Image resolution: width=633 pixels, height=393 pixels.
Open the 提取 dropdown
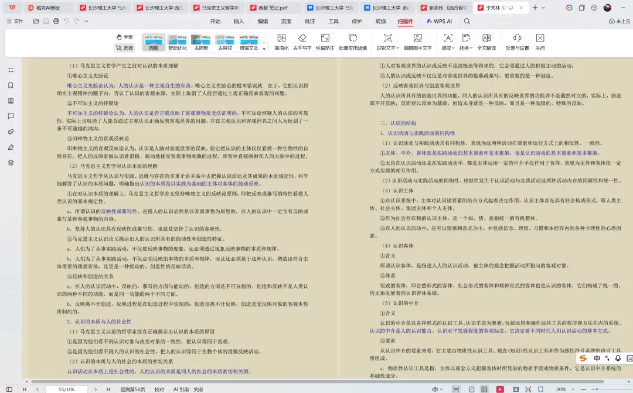448,42
